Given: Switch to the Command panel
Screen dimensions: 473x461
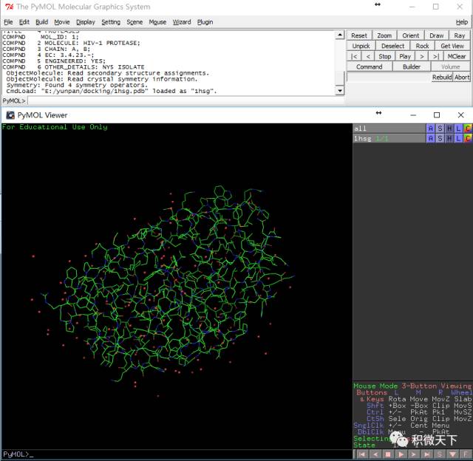Looking at the screenshot, I should 370,66.
